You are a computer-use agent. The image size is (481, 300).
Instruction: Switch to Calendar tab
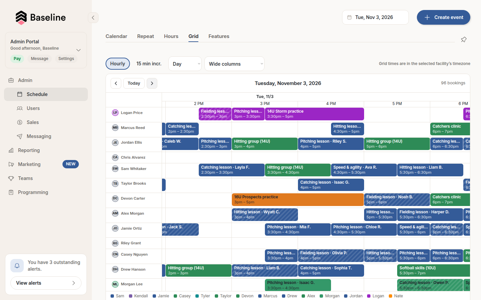(116, 36)
